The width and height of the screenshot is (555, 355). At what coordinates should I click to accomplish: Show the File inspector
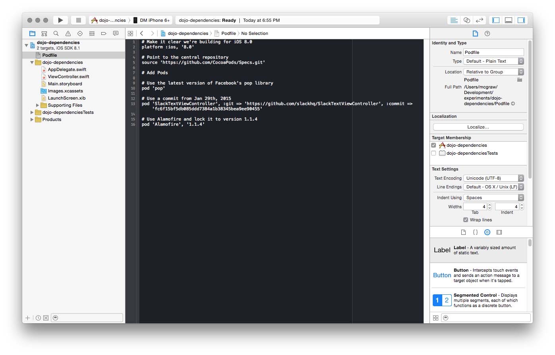coord(475,33)
